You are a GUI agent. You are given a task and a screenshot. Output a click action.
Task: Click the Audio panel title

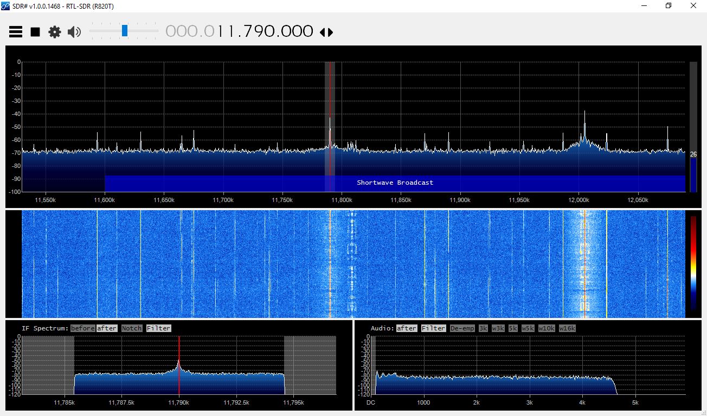point(382,328)
